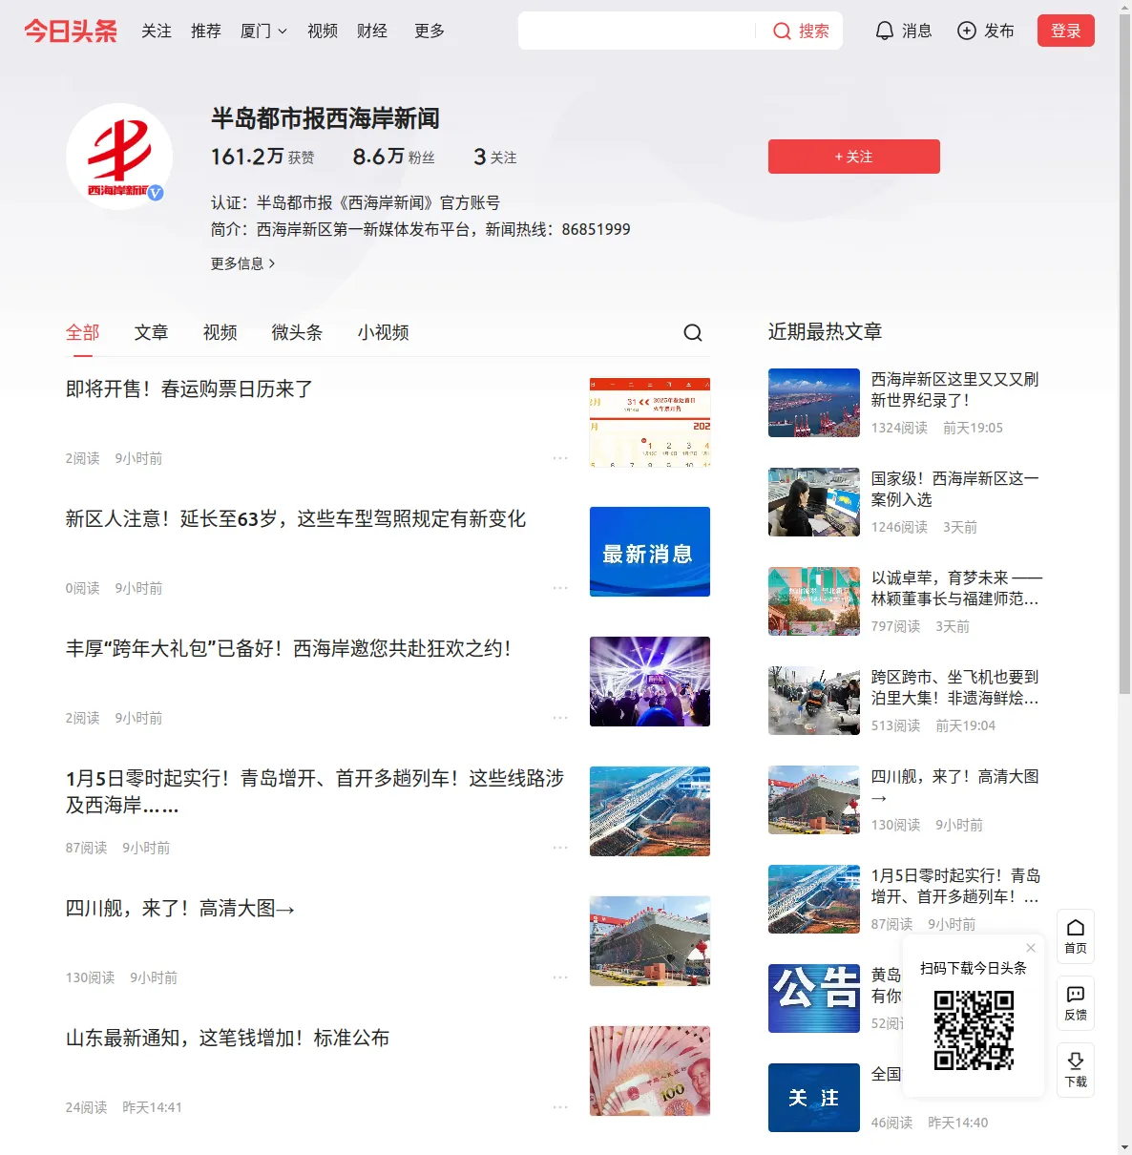Screen dimensions: 1132x1155
Task: Open article 新区人注意！延长至63岁
Action: coord(296,519)
